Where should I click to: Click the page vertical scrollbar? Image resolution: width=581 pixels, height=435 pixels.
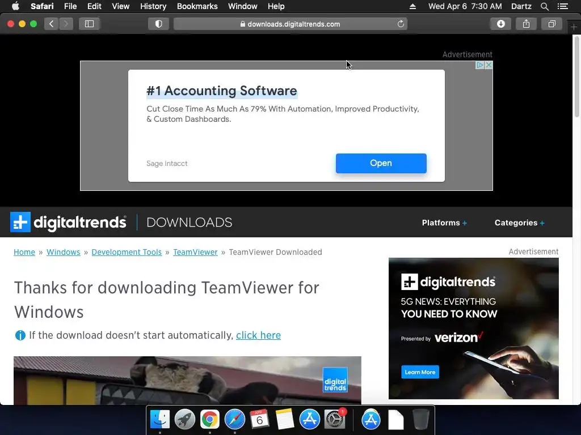[x=576, y=78]
